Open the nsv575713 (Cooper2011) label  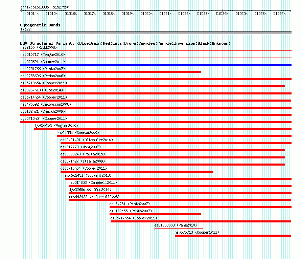pyautogui.click(x=197, y=232)
